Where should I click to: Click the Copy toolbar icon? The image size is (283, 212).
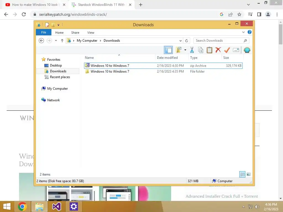[201, 50]
